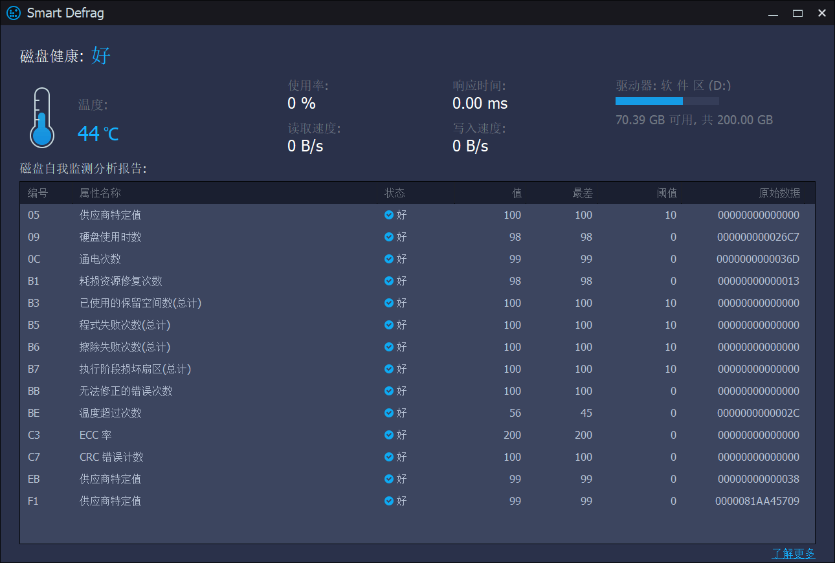The image size is (835, 563).
Task: Click the status icon for CRC 错误计数
Action: [x=390, y=457]
